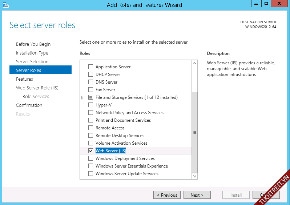Maximize the wizard window
The width and height of the screenshot is (290, 205).
[x=266, y=4]
